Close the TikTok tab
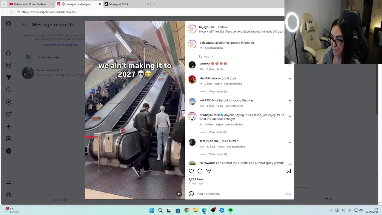This screenshot has width=382, height=215. point(147,4)
